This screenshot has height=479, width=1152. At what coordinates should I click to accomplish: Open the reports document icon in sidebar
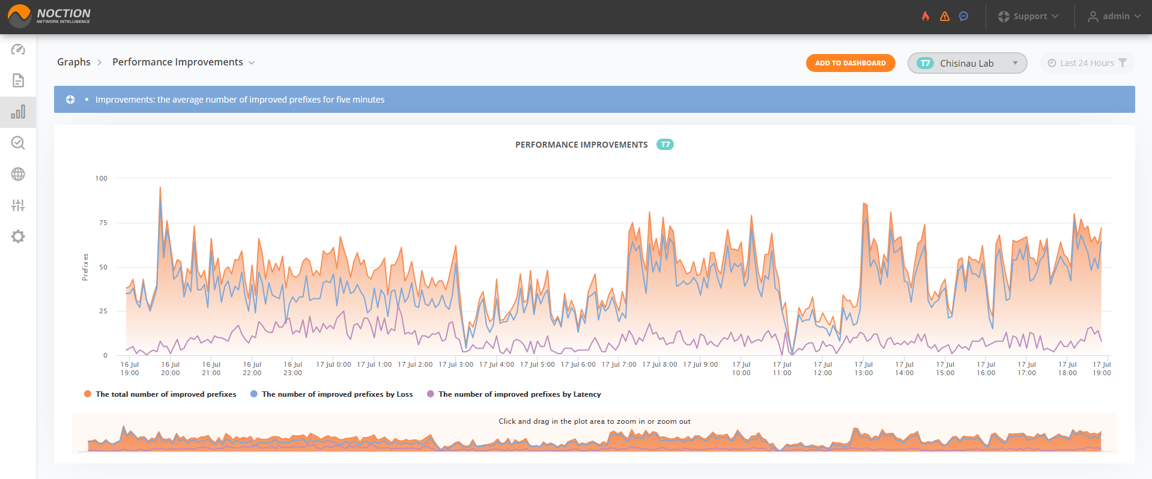pyautogui.click(x=18, y=80)
